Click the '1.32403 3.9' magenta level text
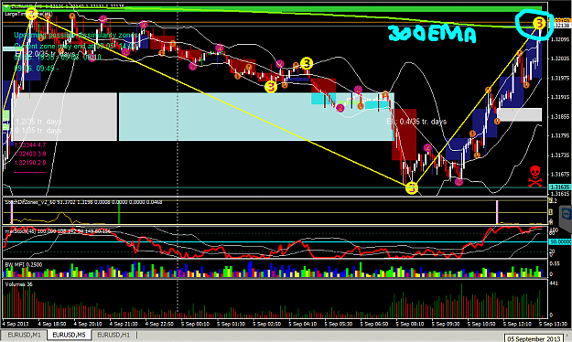 click(30, 154)
